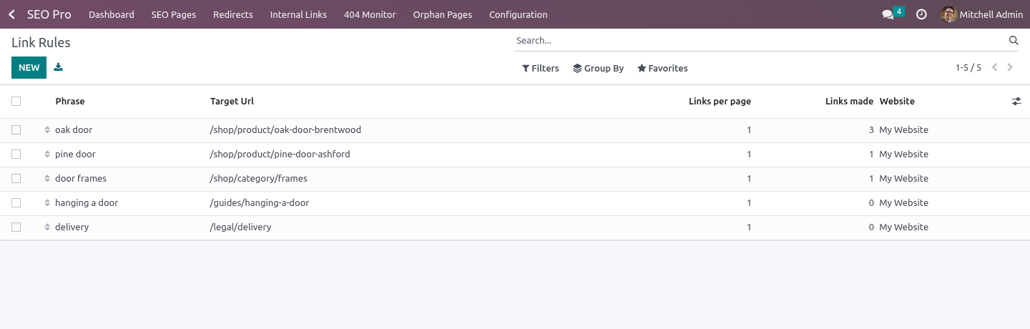Check the oak door row checkbox
The width and height of the screenshot is (1030, 329).
pyautogui.click(x=16, y=130)
